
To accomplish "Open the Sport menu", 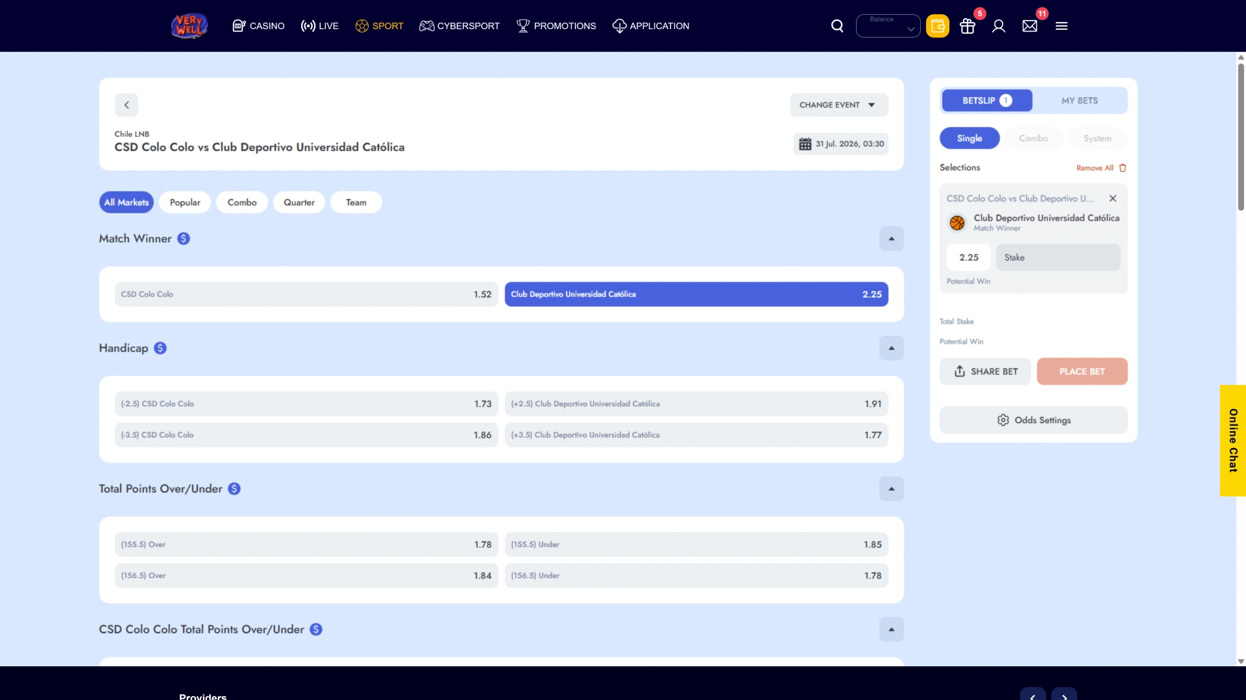I will [379, 26].
